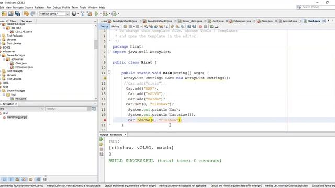
Task: Select main(String[] args) in Navigator
Action: click(x=17, y=117)
